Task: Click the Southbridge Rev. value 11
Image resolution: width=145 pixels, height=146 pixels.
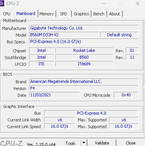Action: tap(132, 57)
